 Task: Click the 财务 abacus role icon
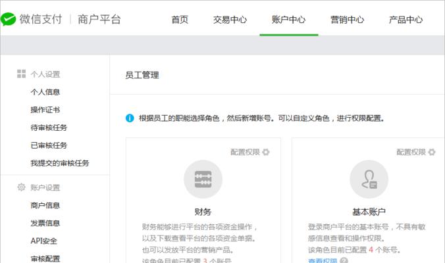(x=203, y=179)
